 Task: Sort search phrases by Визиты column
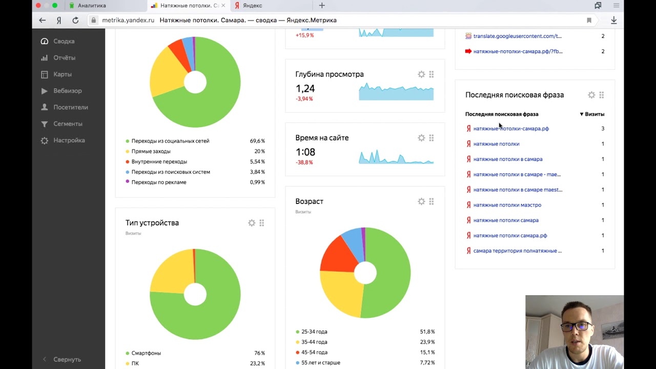coord(593,114)
